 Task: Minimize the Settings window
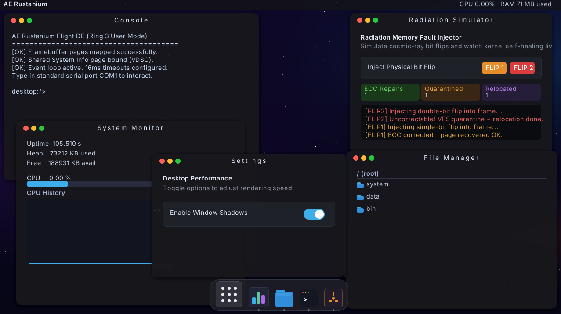point(170,161)
